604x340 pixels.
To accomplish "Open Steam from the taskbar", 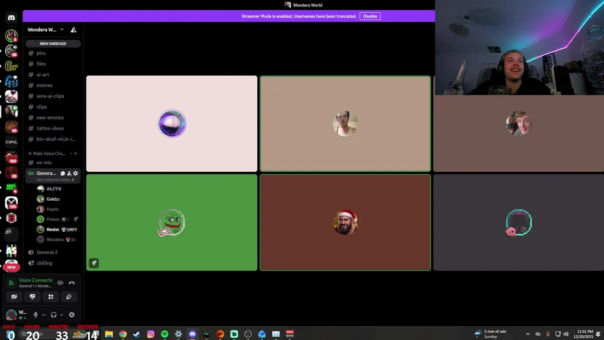I will [x=137, y=334].
